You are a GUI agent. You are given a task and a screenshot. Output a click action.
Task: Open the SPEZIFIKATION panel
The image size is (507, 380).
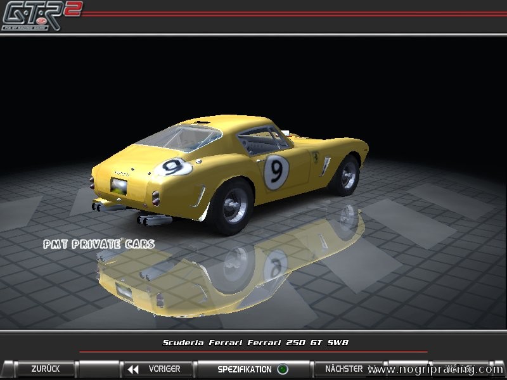point(245,369)
